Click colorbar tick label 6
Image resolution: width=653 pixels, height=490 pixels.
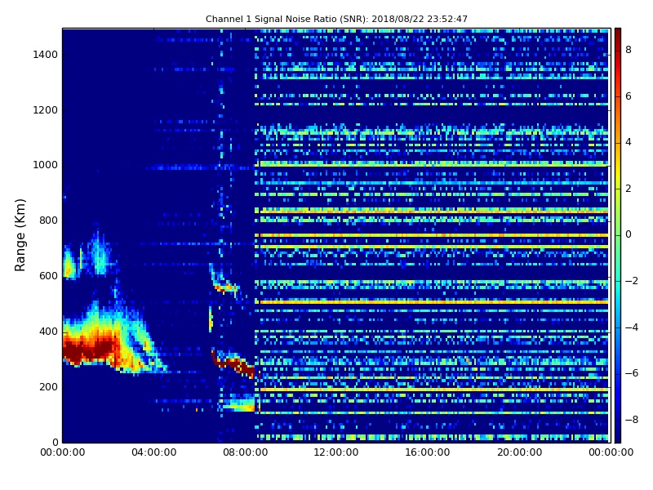pyautogui.click(x=629, y=96)
